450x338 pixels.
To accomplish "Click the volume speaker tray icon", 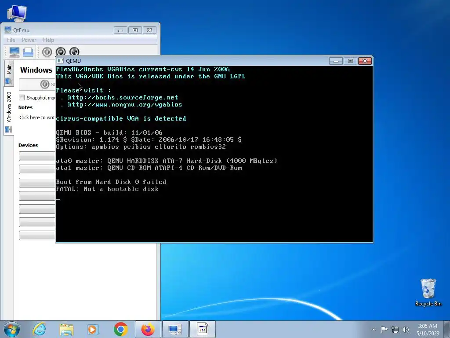I will pyautogui.click(x=406, y=330).
